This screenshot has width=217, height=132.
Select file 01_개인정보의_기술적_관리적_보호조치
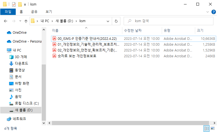(x=134, y=45)
